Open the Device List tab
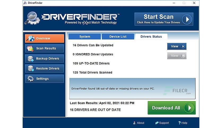The image size is (222, 128). click(x=118, y=36)
